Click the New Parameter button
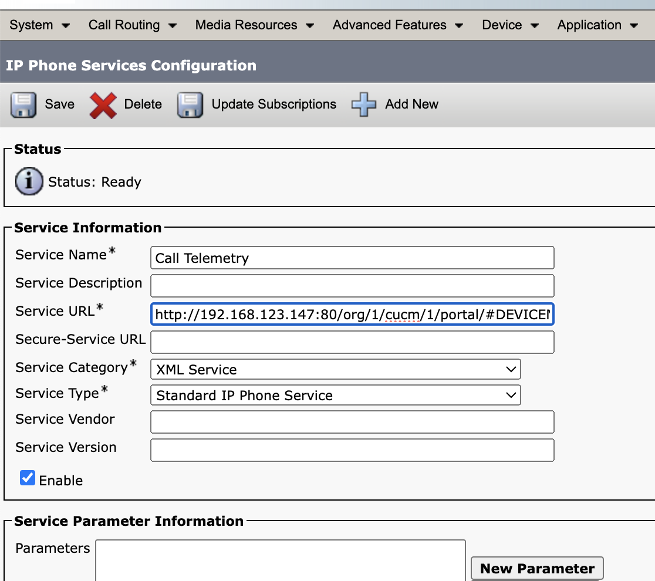Image resolution: width=655 pixels, height=581 pixels. pyautogui.click(x=536, y=568)
